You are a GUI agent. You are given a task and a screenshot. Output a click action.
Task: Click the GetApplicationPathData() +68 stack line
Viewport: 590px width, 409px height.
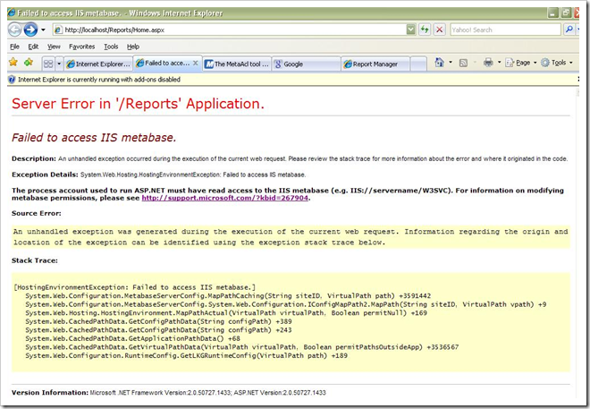[x=132, y=338]
